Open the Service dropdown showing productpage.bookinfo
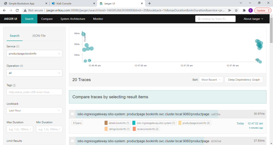 click(x=34, y=54)
